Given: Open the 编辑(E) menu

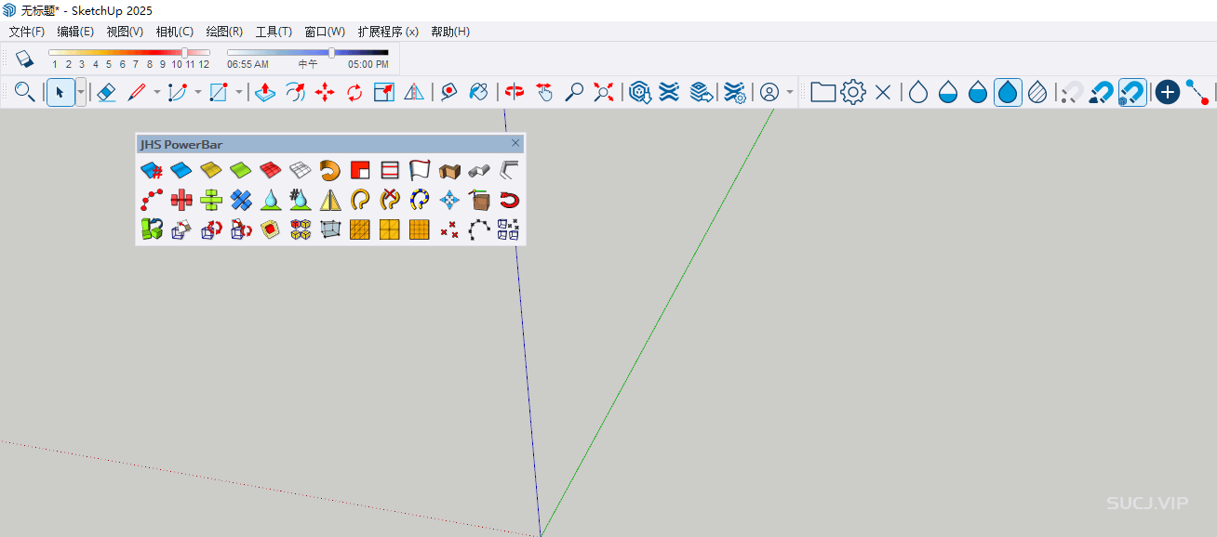Looking at the screenshot, I should pos(75,32).
